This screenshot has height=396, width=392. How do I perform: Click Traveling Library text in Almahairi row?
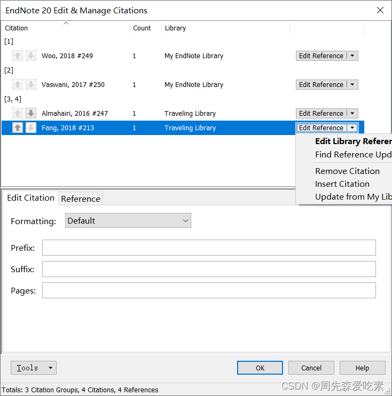click(x=190, y=113)
